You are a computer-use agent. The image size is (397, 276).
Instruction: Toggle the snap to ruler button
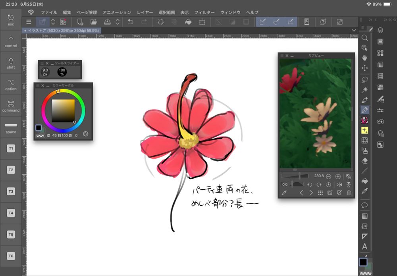point(262,22)
